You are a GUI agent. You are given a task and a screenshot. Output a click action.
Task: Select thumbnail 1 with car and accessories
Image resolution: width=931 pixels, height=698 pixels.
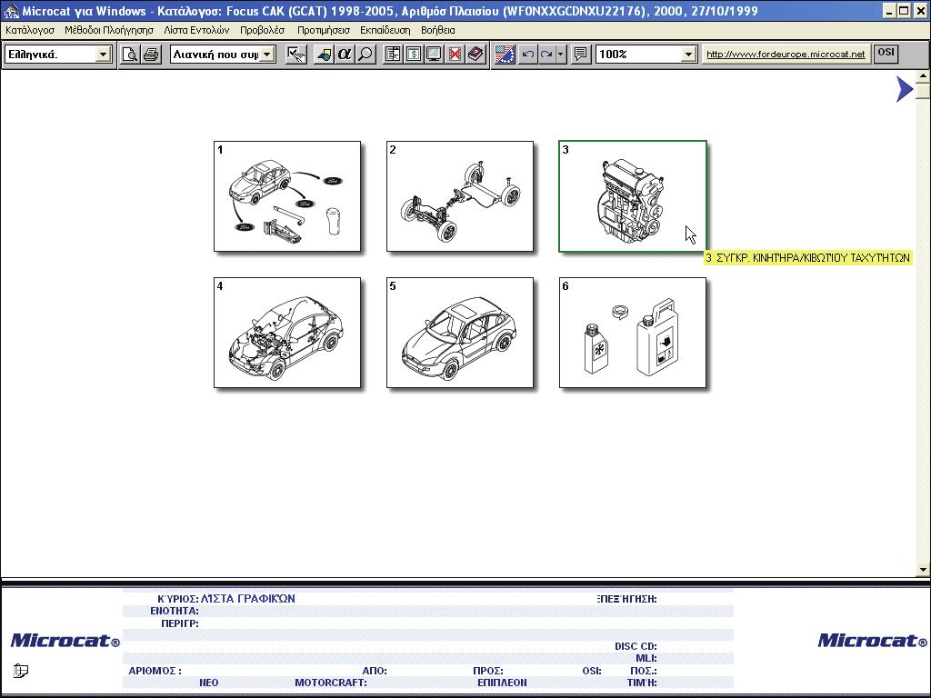coord(287,196)
